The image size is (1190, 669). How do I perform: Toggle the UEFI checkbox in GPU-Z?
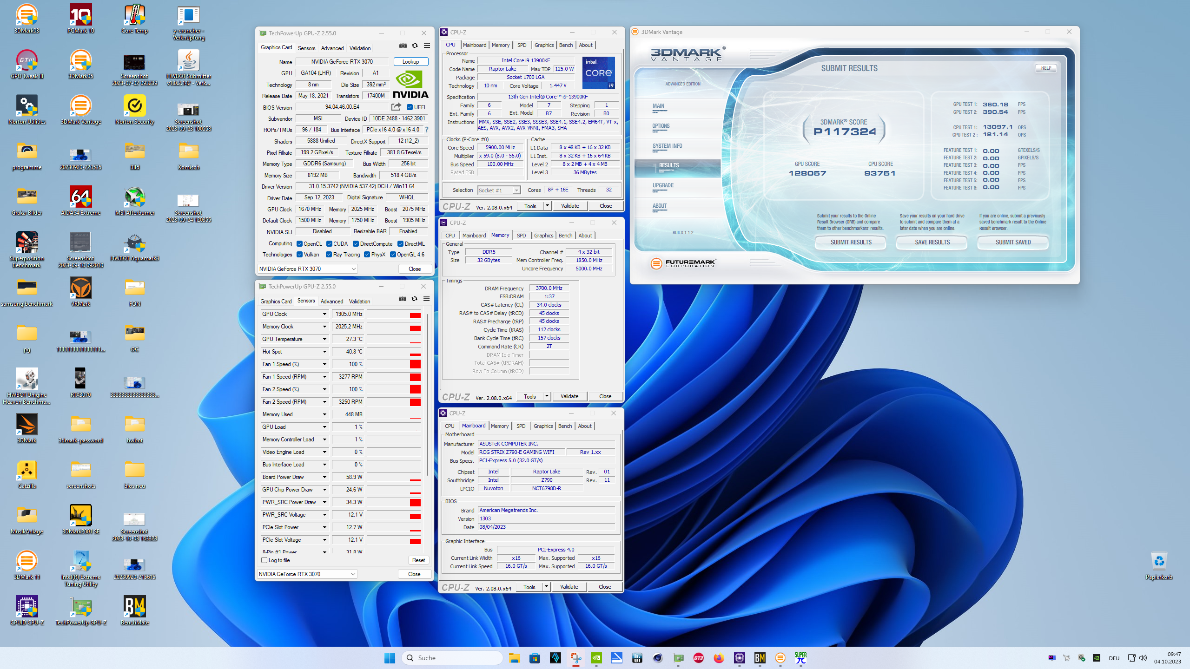pyautogui.click(x=410, y=107)
